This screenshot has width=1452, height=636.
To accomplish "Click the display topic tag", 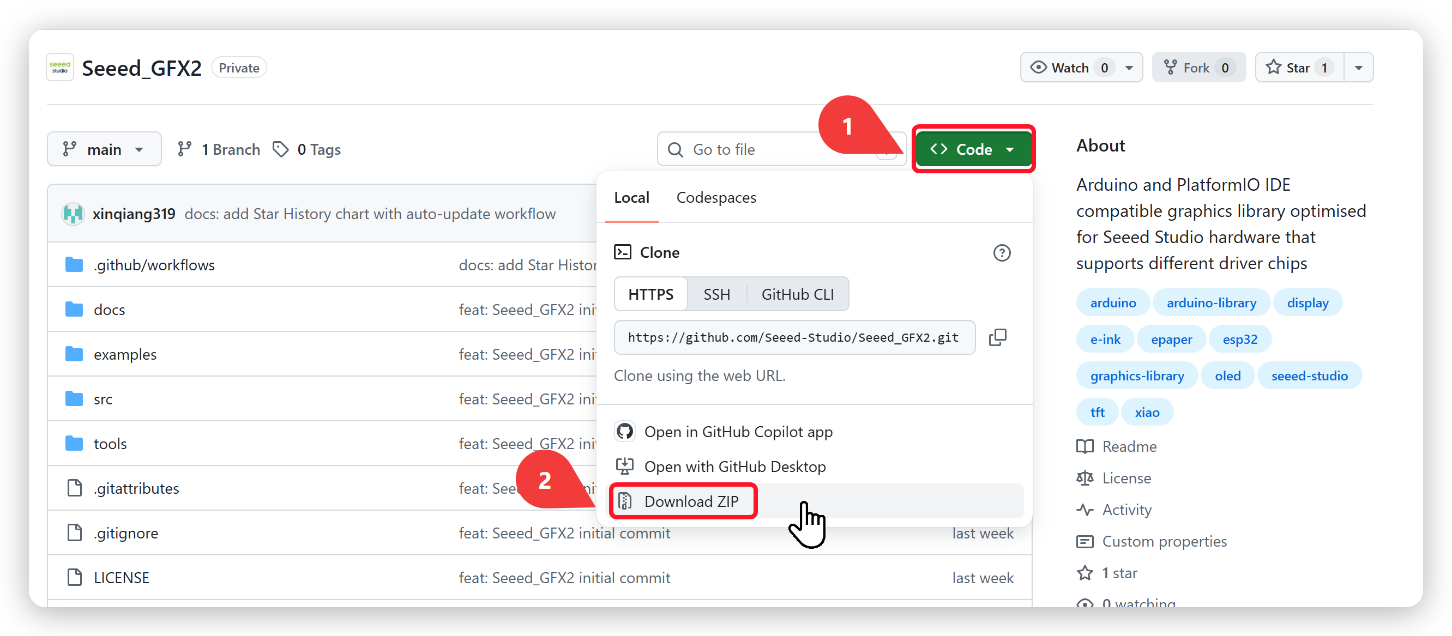I will coord(1308,303).
